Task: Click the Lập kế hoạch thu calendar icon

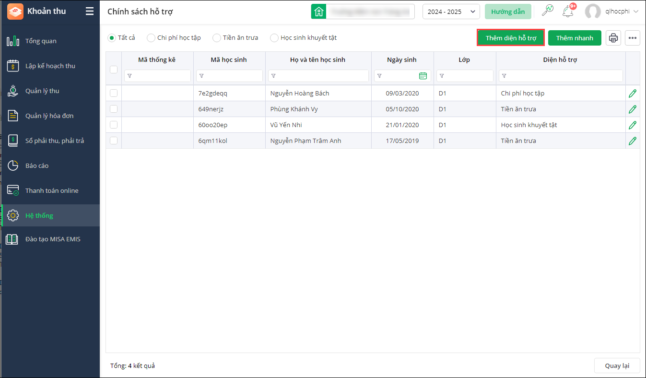Action: coord(13,66)
